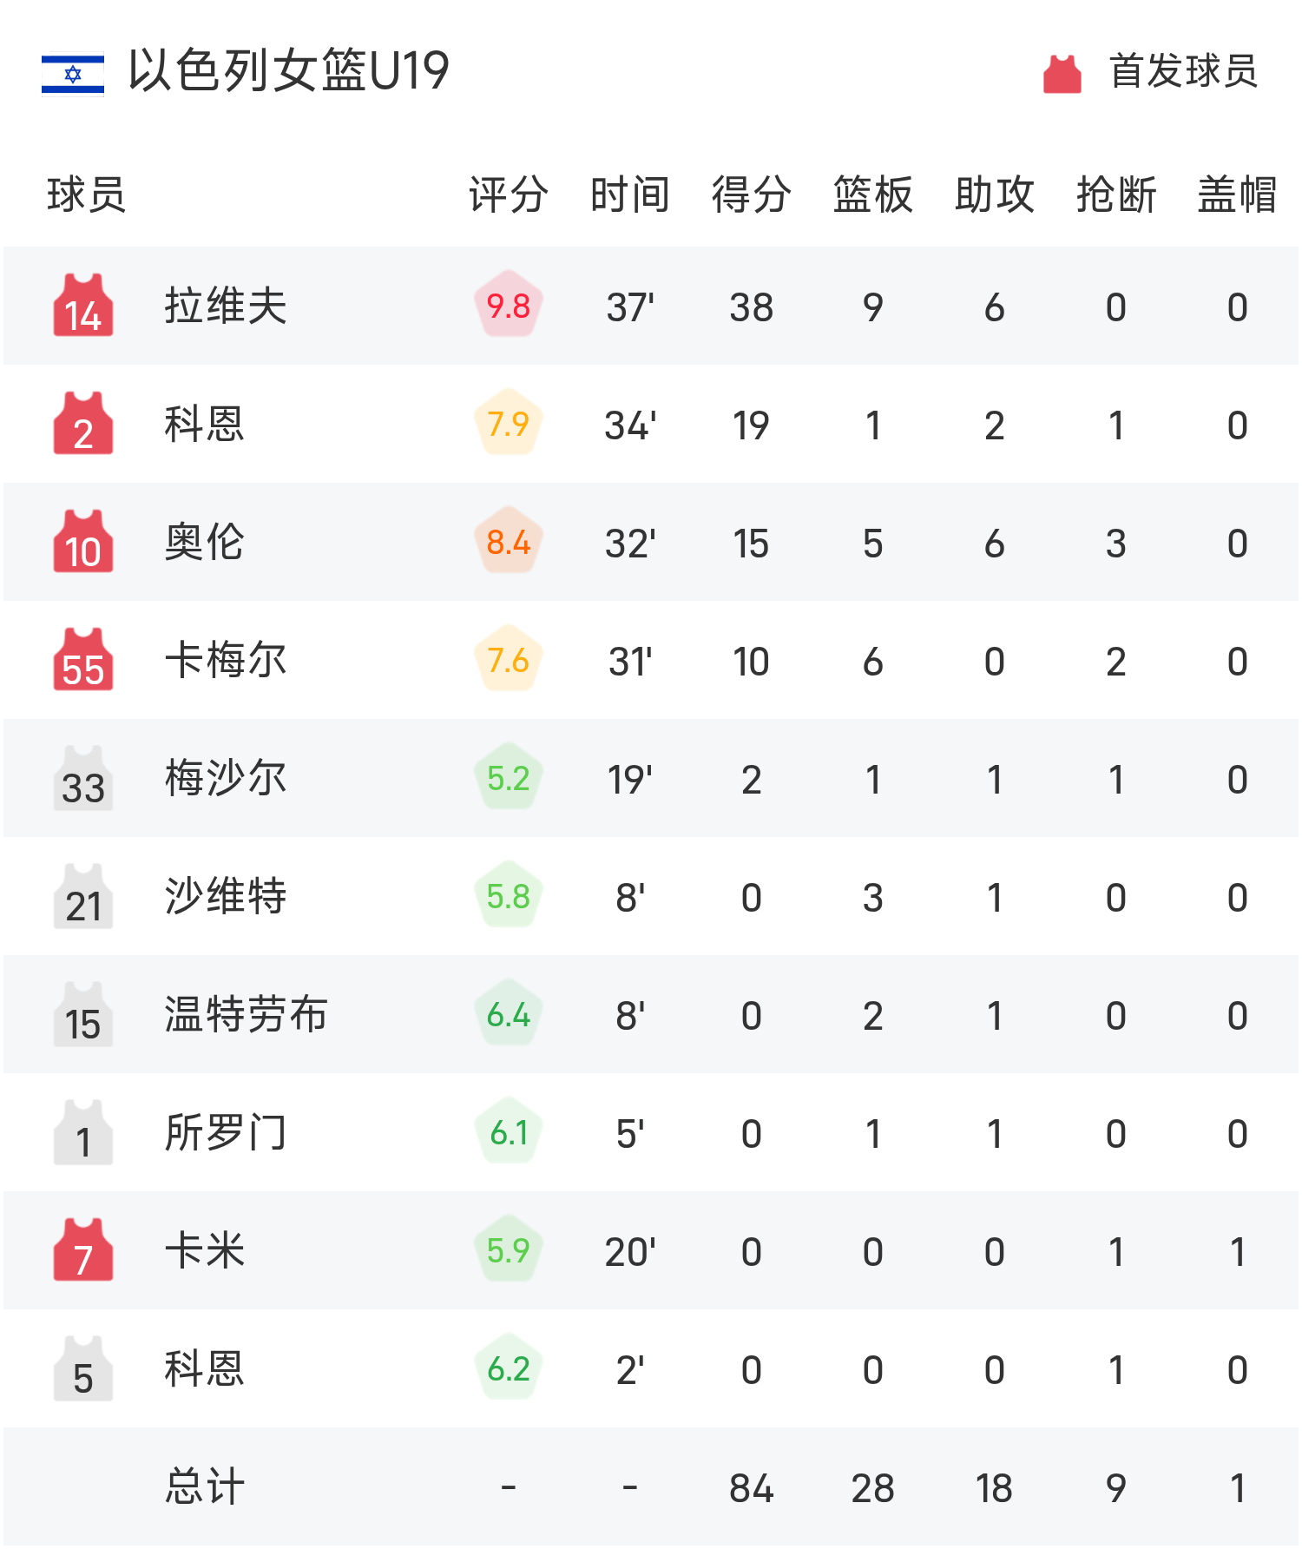Image resolution: width=1302 pixels, height=1549 pixels.
Task: Click the 9.8 rating badge
Action: click(x=509, y=306)
